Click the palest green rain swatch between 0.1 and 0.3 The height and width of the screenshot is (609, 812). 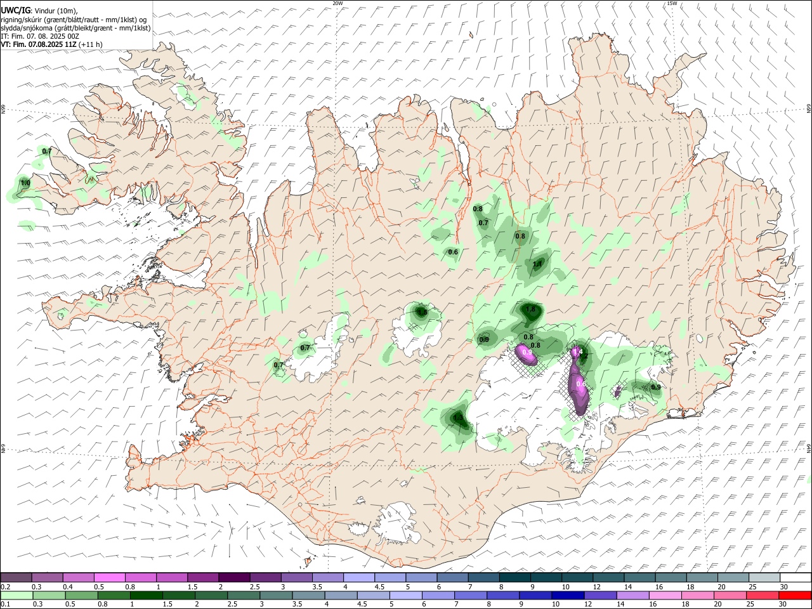16,595
